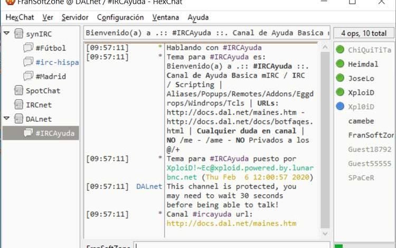This screenshot has width=396, height=248.
Task: Switch to the #Madrid channel
Action: pos(51,77)
